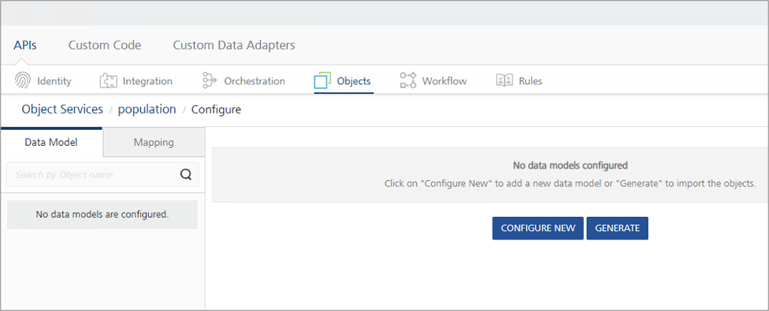Click the puzzle-piece Integration icon
This screenshot has height=311, width=769.
108,80
